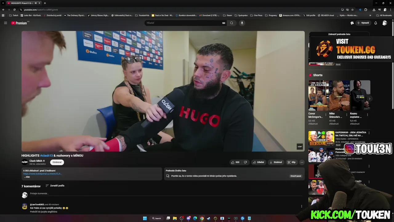Click the browser address bar URL
394x222 pixels.
(x=41, y=10)
